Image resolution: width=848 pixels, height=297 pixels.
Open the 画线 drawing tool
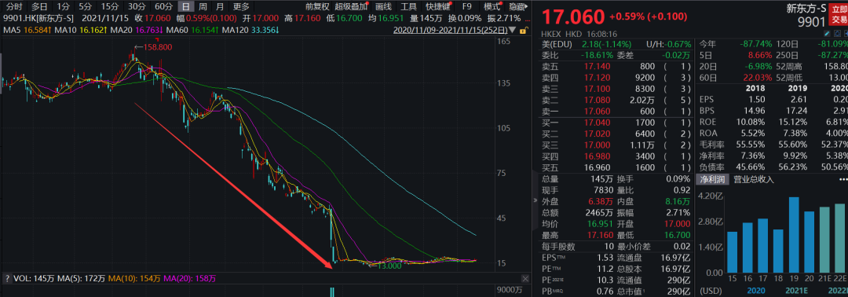tap(383, 7)
